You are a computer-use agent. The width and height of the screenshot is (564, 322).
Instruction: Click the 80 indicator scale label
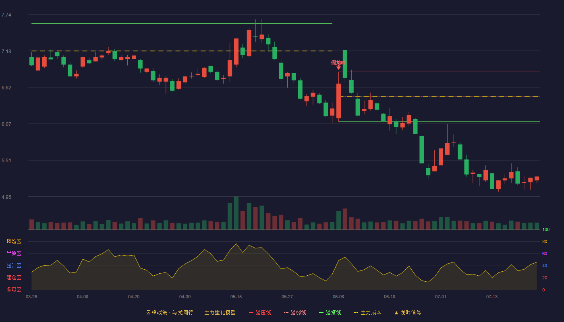coord(545,242)
